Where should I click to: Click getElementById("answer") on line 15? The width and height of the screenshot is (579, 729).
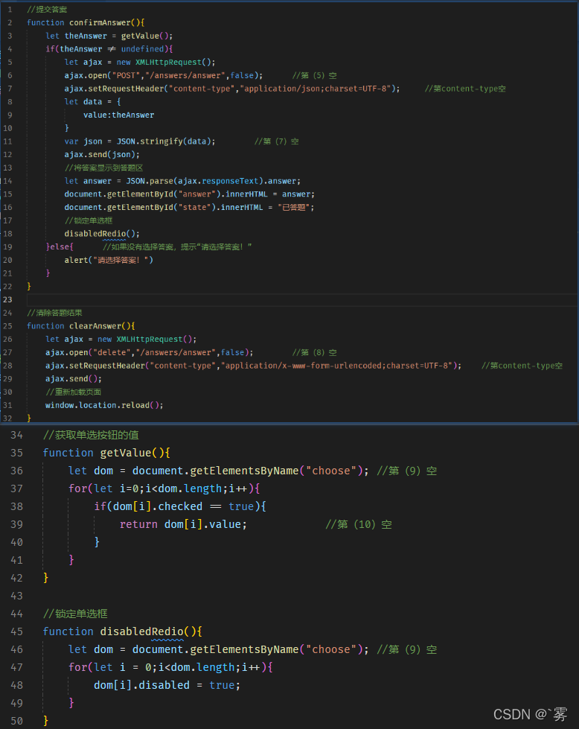[164, 194]
